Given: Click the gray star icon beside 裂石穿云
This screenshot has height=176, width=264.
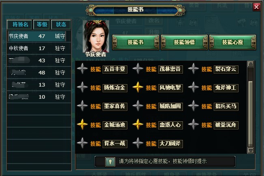Looking at the screenshot, I should pos(193,69).
